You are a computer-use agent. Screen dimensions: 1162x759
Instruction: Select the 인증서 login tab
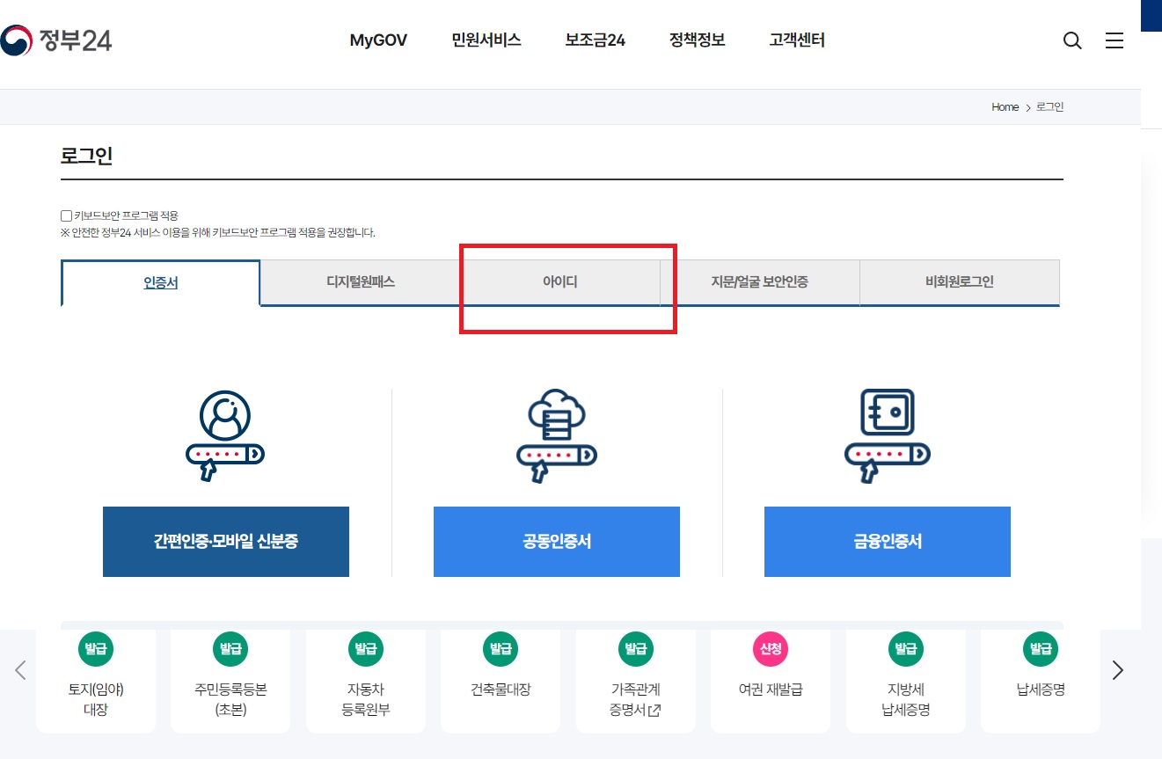tap(161, 282)
